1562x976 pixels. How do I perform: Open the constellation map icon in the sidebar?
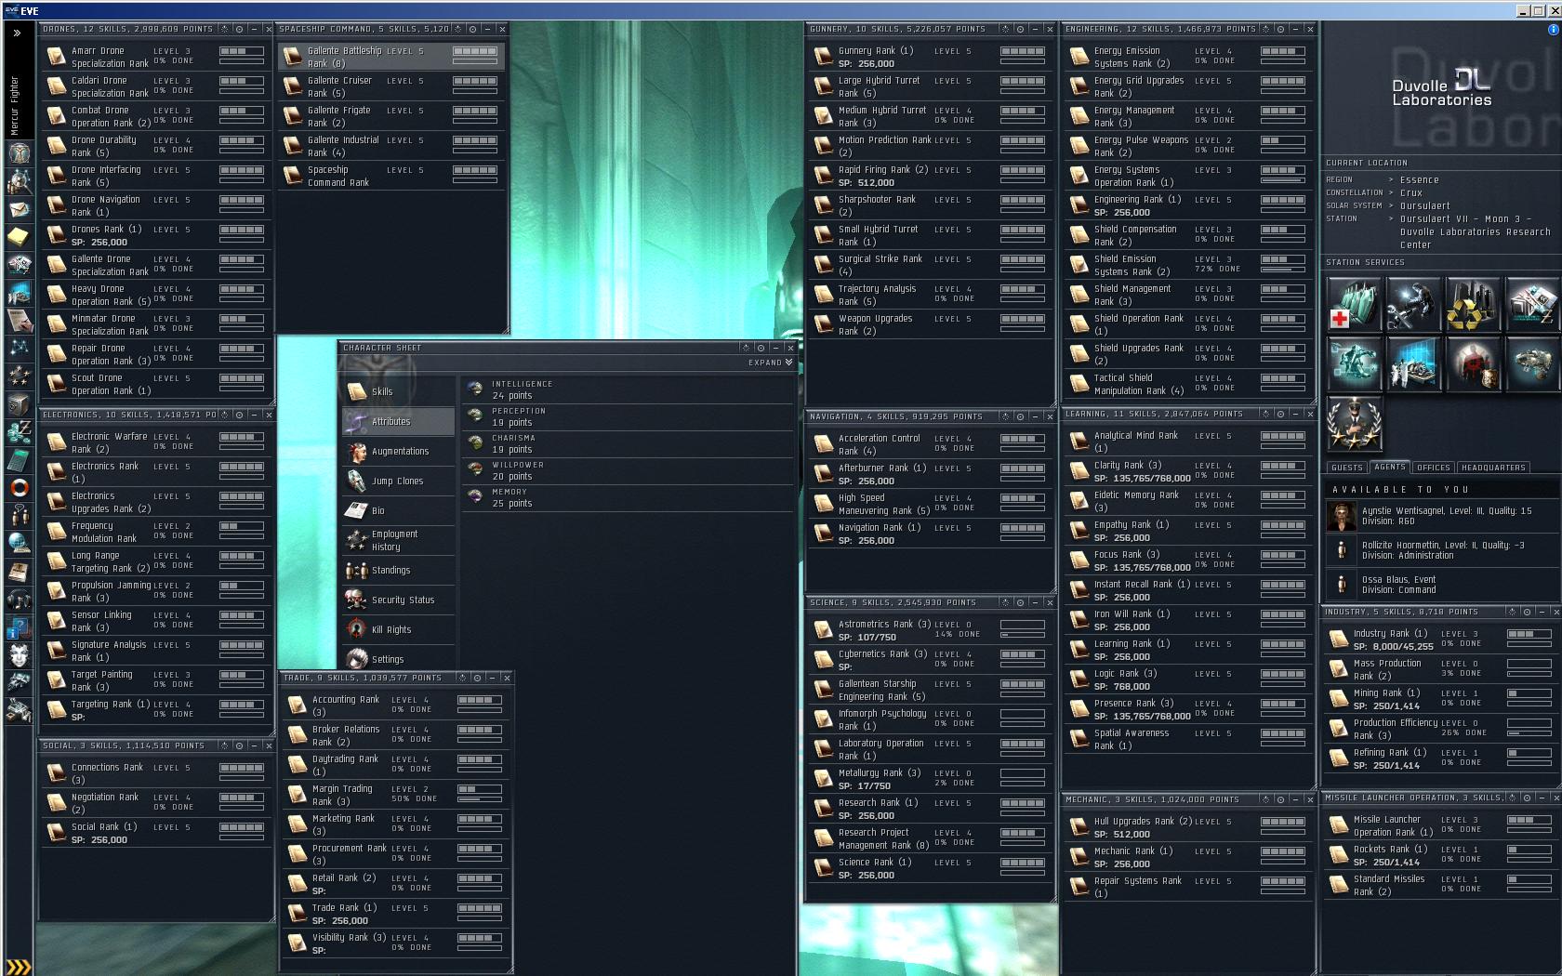[x=19, y=349]
